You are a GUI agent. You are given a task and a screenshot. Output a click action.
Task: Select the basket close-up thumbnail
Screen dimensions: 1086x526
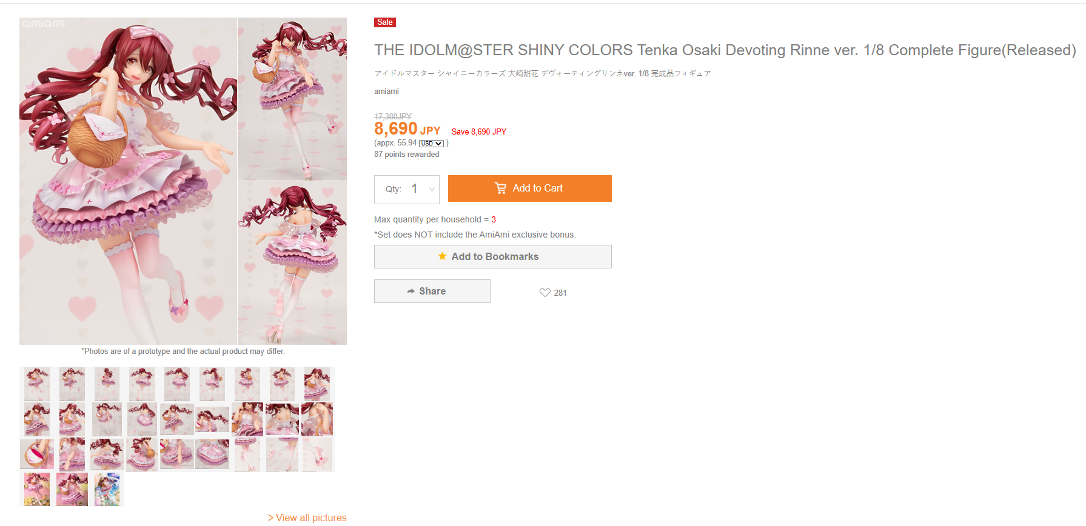[x=37, y=454]
